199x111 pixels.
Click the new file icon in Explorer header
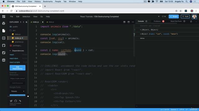coord(26,22)
